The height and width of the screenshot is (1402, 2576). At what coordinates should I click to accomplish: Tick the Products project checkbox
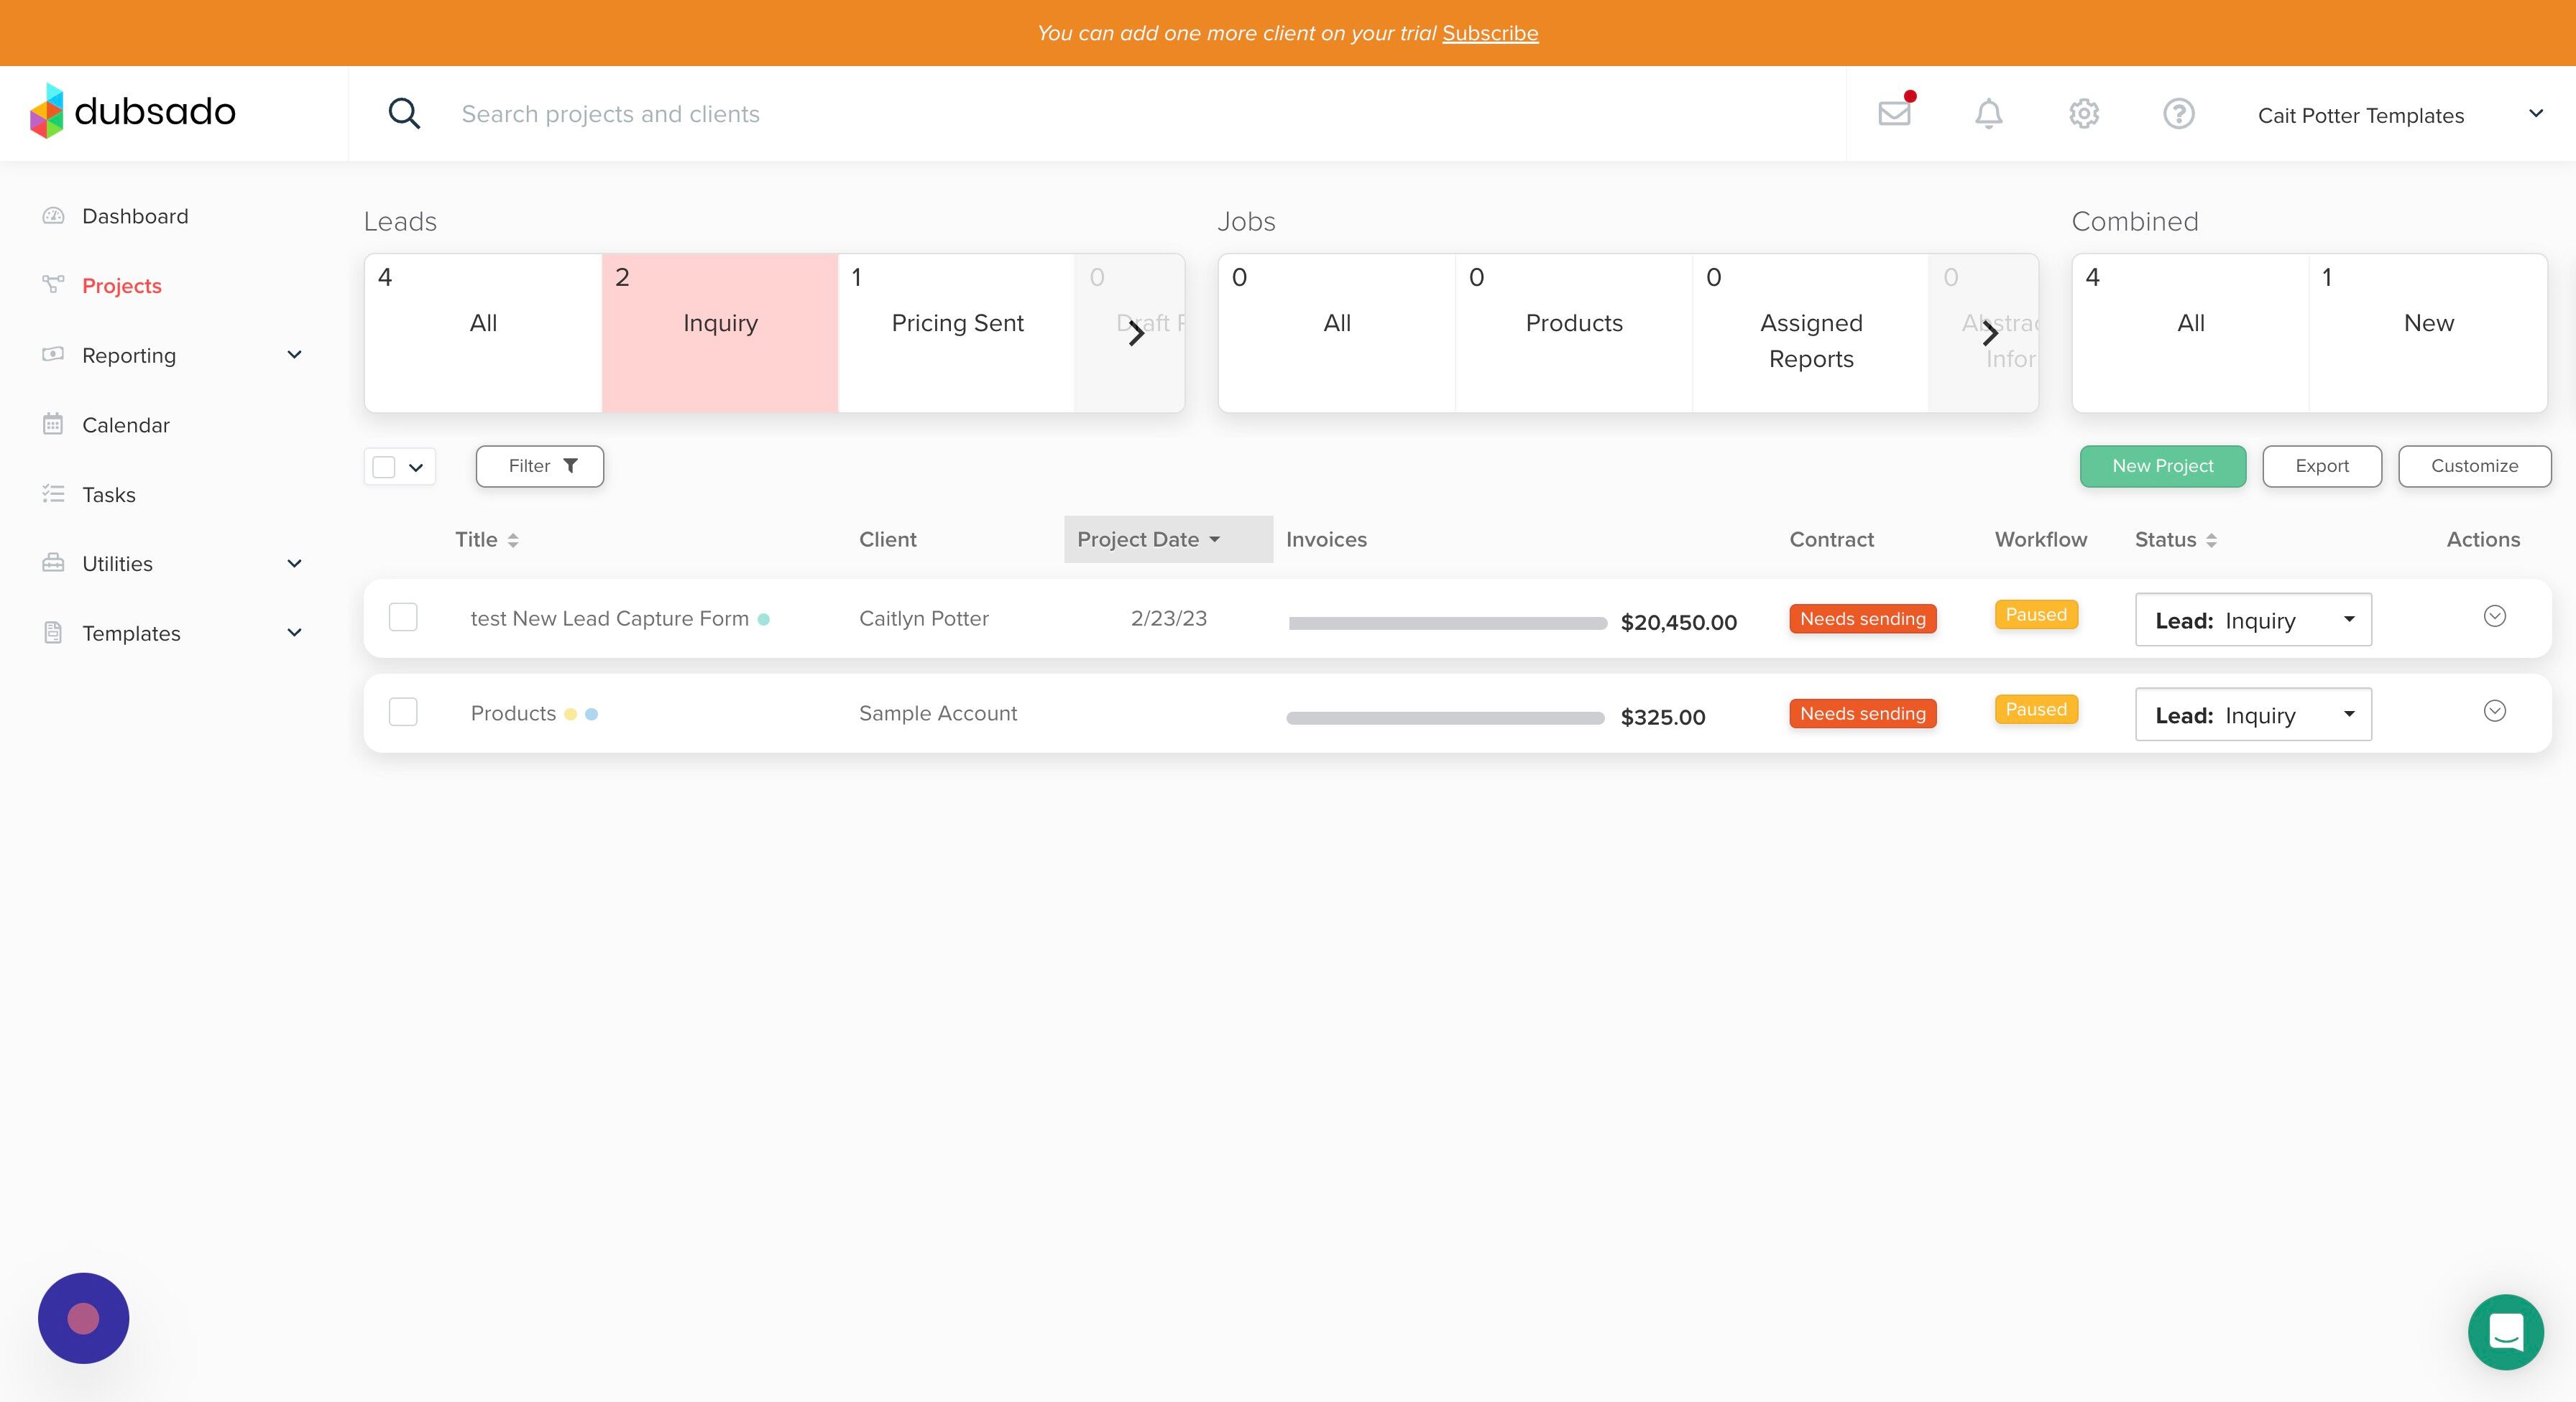pos(403,712)
